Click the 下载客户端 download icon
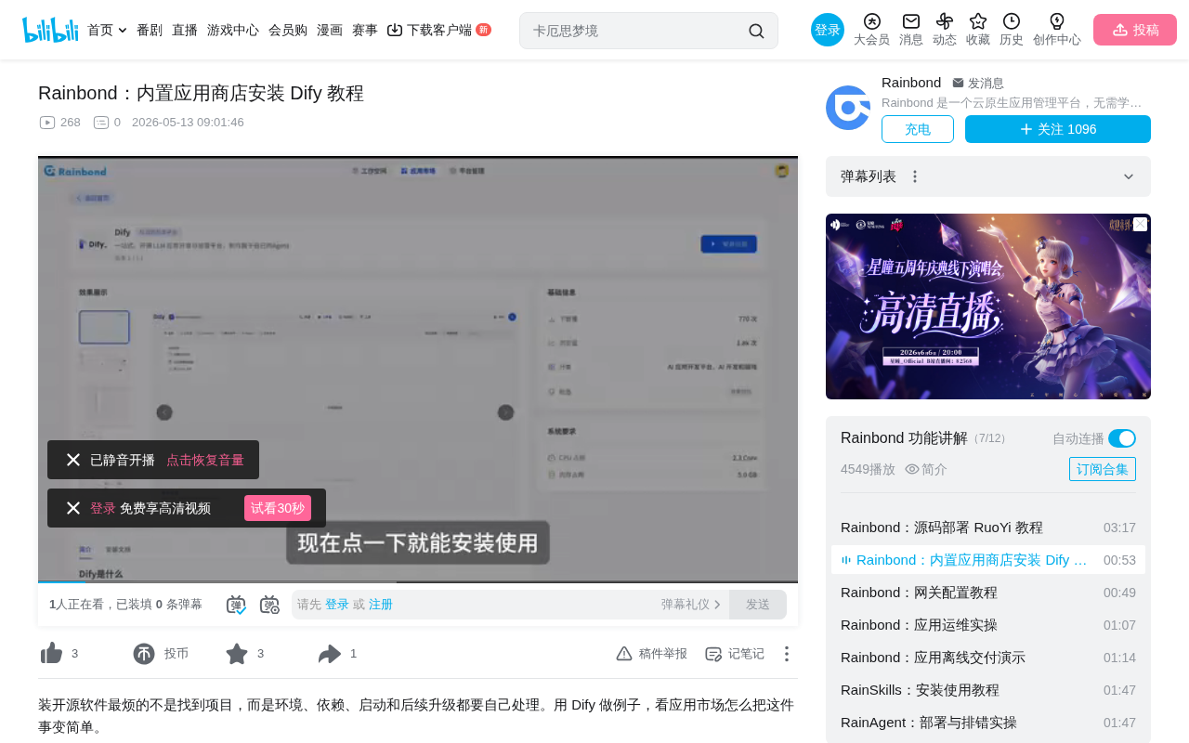The width and height of the screenshot is (1189, 743). point(395,30)
